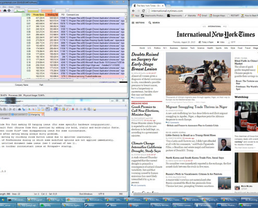The image size is (258, 208).
Task: Click the CPU usage mini graph
Action: (19, 11)
